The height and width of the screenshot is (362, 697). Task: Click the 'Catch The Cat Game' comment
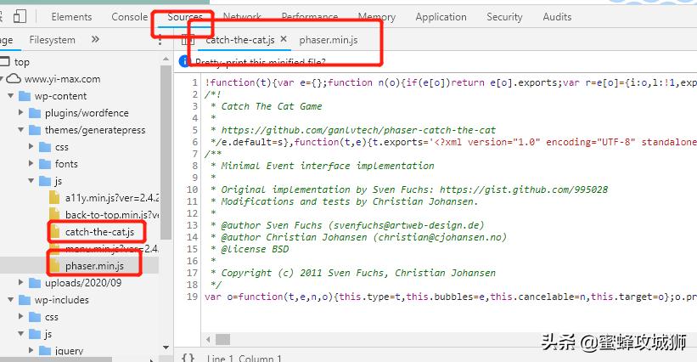(x=272, y=106)
